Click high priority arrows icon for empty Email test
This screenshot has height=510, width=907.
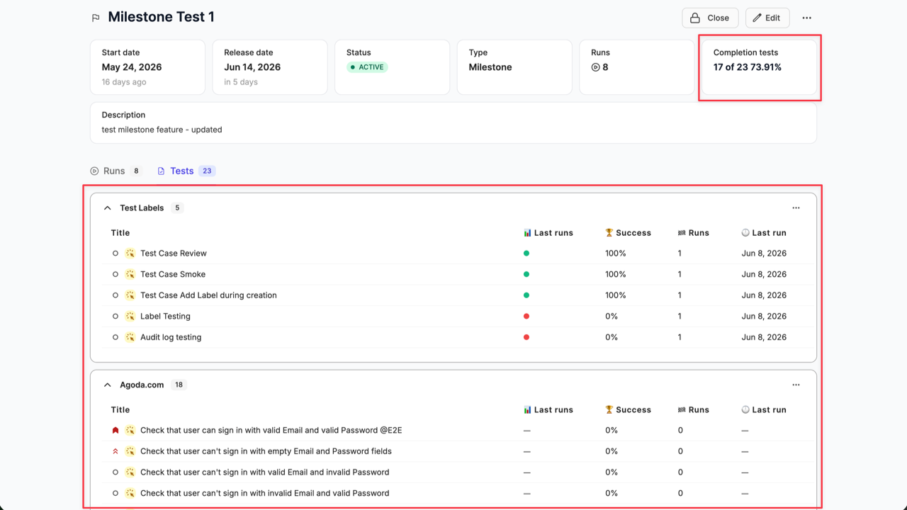coord(116,451)
